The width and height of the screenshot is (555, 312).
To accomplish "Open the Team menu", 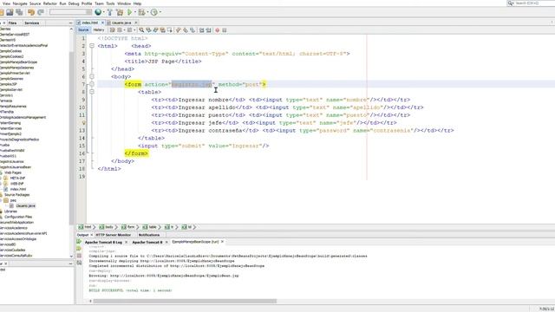I will click(x=99, y=3).
